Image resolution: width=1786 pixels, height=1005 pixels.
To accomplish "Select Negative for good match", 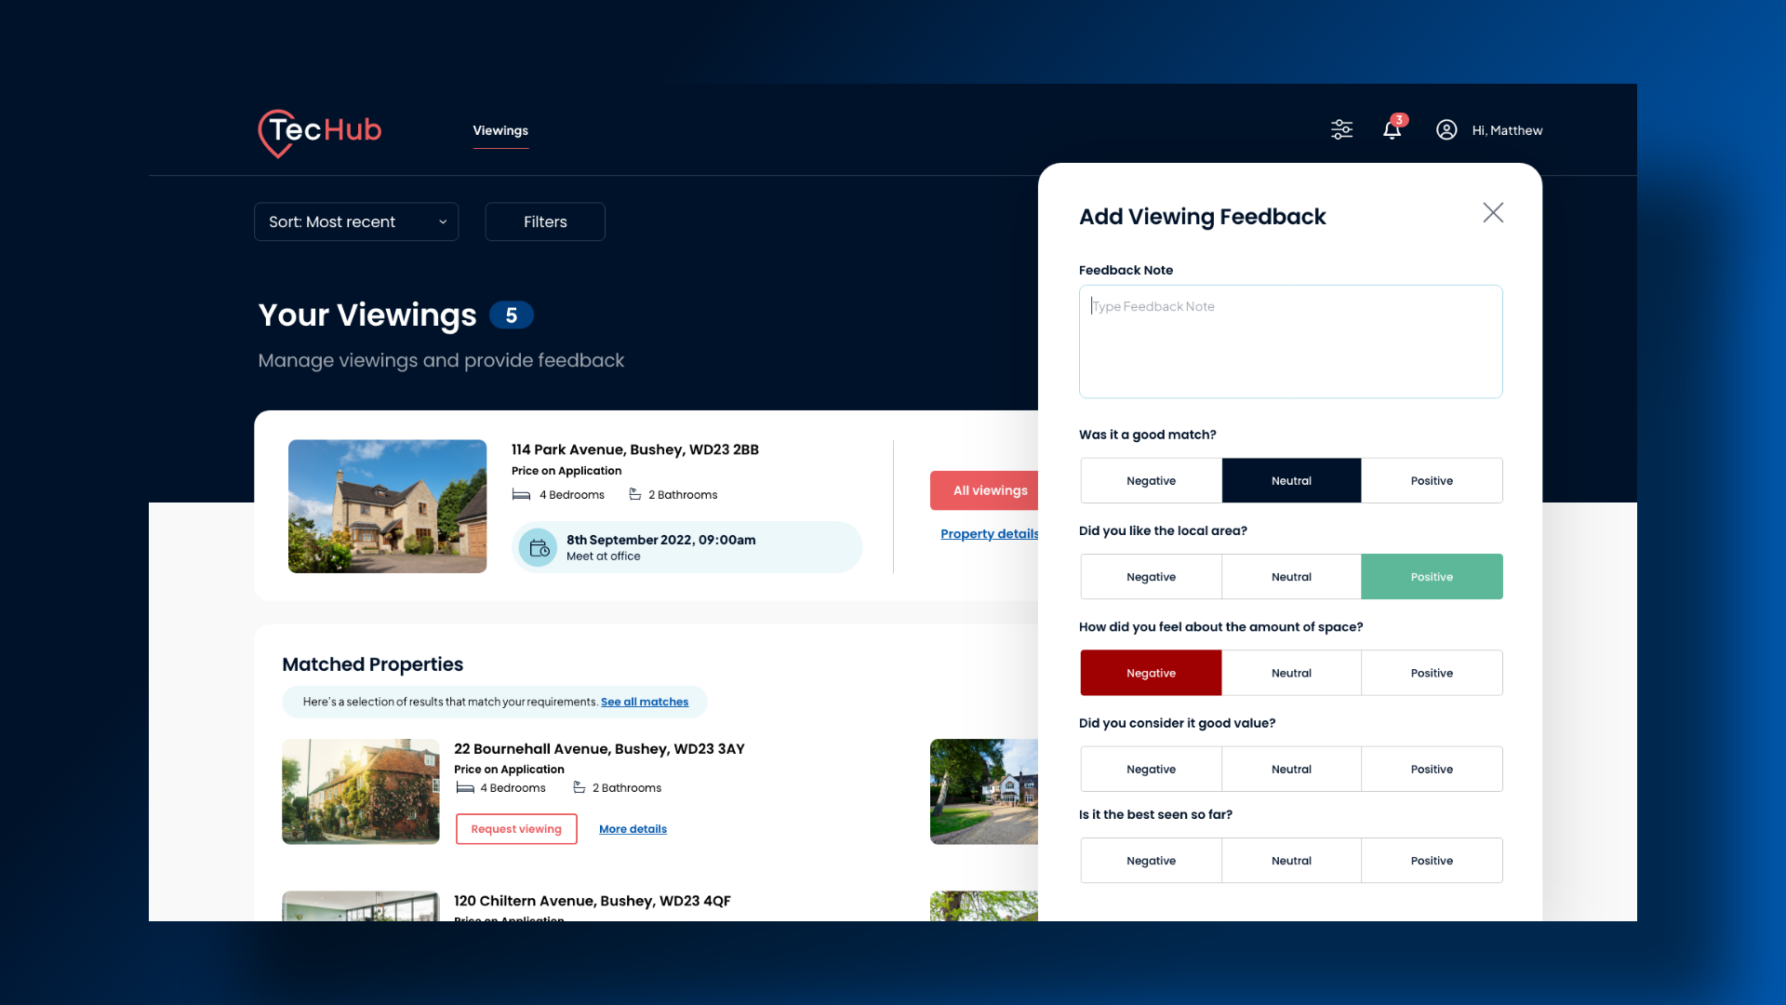I will 1151,481.
